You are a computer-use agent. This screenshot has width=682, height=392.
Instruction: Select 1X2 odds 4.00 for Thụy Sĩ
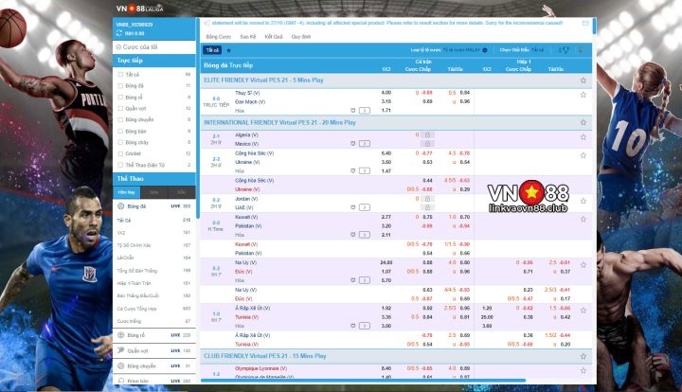[x=386, y=93]
